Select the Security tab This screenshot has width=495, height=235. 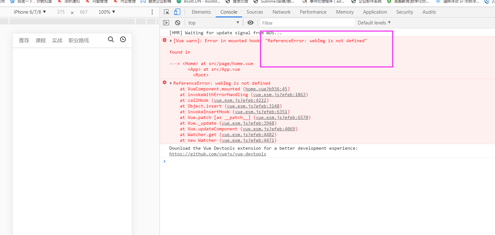(405, 12)
